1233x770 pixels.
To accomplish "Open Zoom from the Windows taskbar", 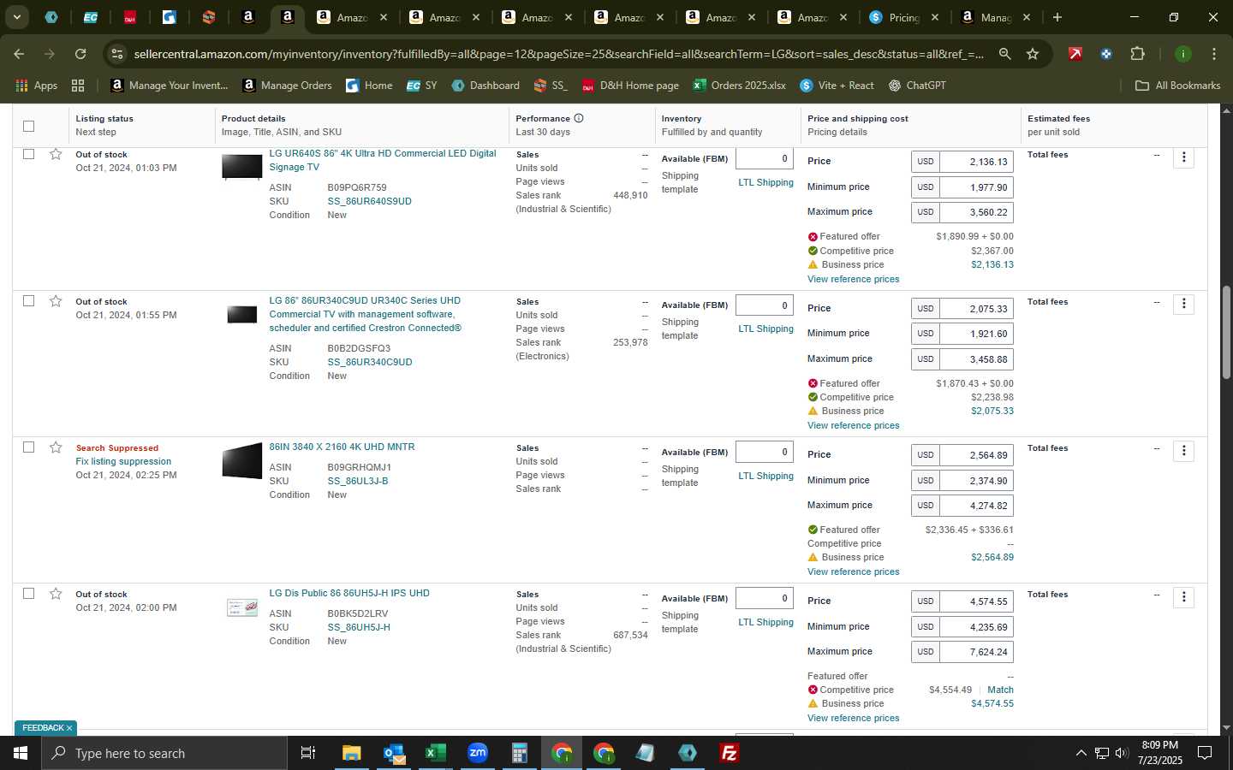I will pos(478,753).
